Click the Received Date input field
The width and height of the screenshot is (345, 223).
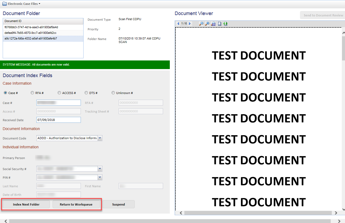[58, 120]
